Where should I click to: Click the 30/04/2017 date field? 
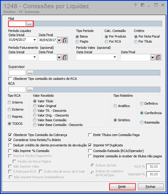(48, 40)
